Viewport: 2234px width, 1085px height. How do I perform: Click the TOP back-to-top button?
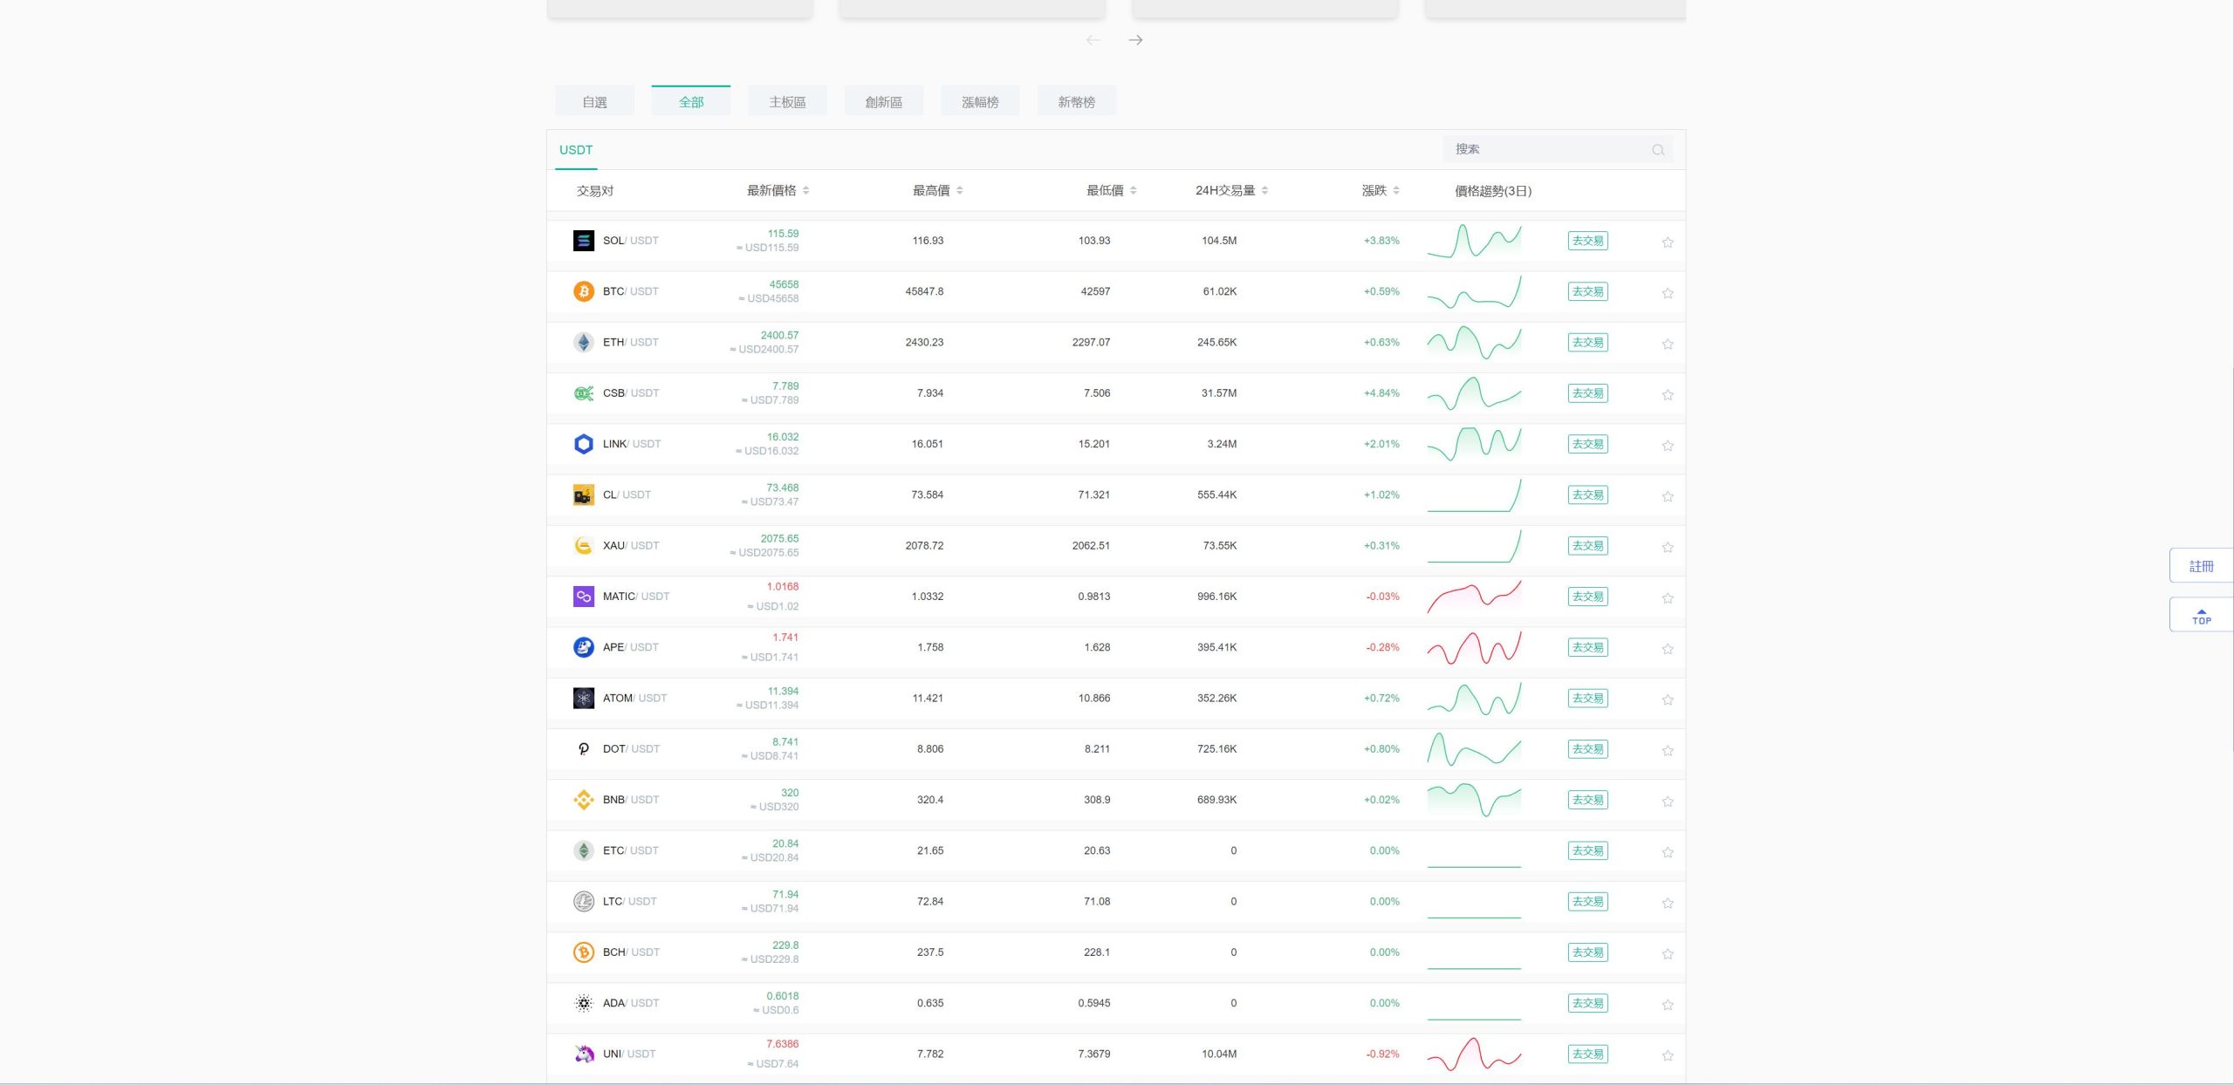point(2201,616)
